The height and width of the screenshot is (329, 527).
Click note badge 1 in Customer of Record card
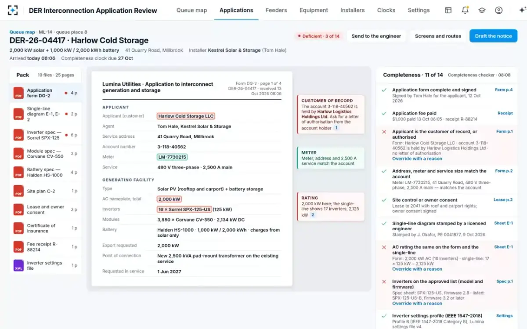[x=336, y=128]
